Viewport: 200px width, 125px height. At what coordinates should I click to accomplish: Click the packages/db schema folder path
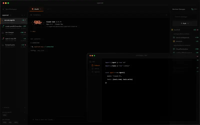[181, 34]
